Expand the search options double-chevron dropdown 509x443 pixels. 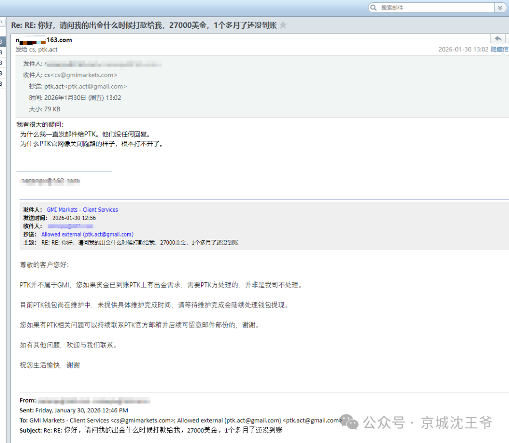[x=500, y=8]
